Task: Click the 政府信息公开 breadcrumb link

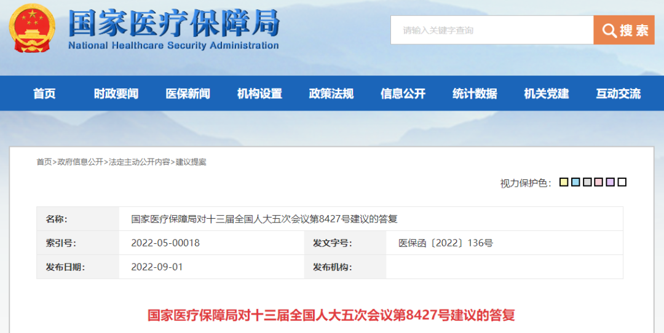Action: [x=81, y=162]
